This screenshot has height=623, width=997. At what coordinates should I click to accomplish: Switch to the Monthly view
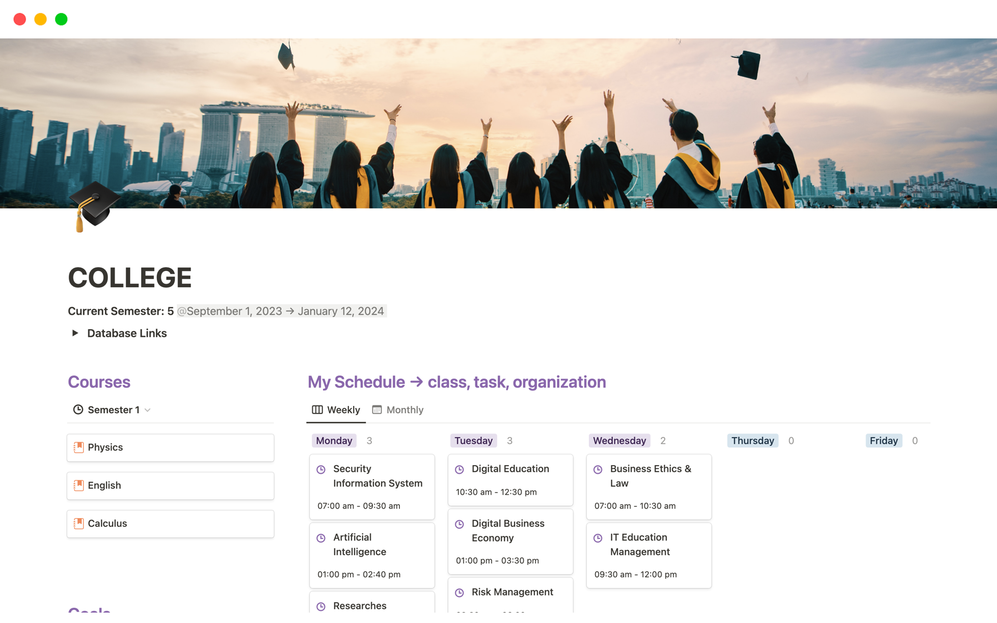(405, 410)
